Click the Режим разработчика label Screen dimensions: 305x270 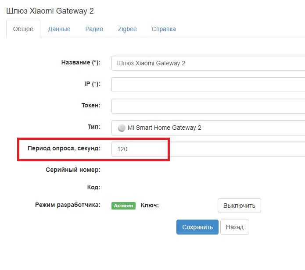(x=68, y=205)
